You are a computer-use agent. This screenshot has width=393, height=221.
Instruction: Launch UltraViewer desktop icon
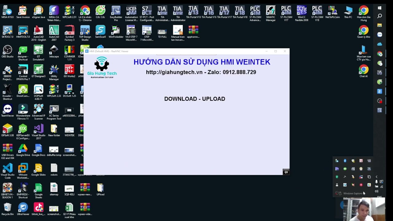click(23, 209)
